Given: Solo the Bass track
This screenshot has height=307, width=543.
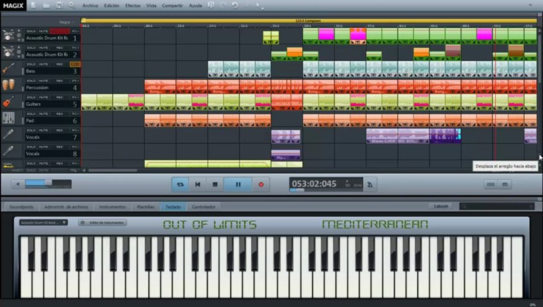Looking at the screenshot, I should point(31,64).
